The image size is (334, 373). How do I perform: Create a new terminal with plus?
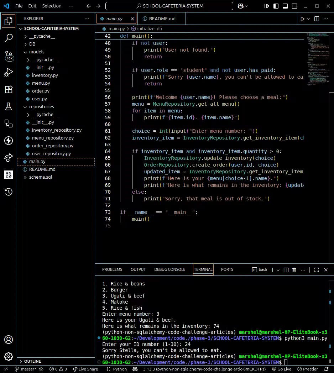tap(273, 270)
